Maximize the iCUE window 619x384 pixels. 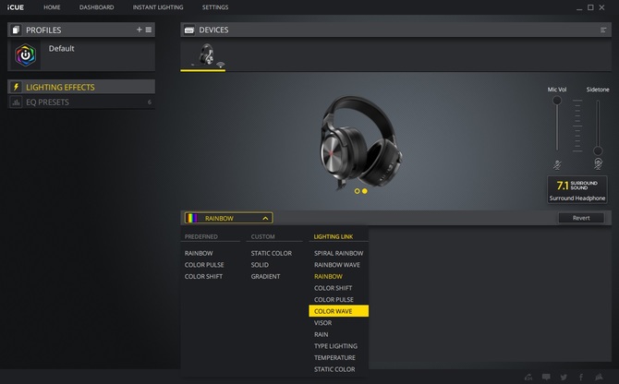coord(590,7)
